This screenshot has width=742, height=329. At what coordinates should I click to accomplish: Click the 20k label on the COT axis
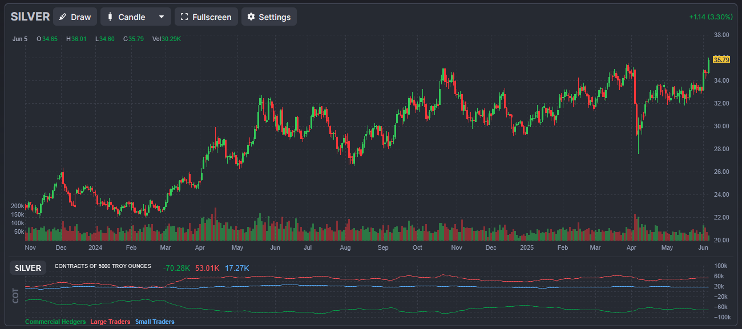click(x=720, y=286)
